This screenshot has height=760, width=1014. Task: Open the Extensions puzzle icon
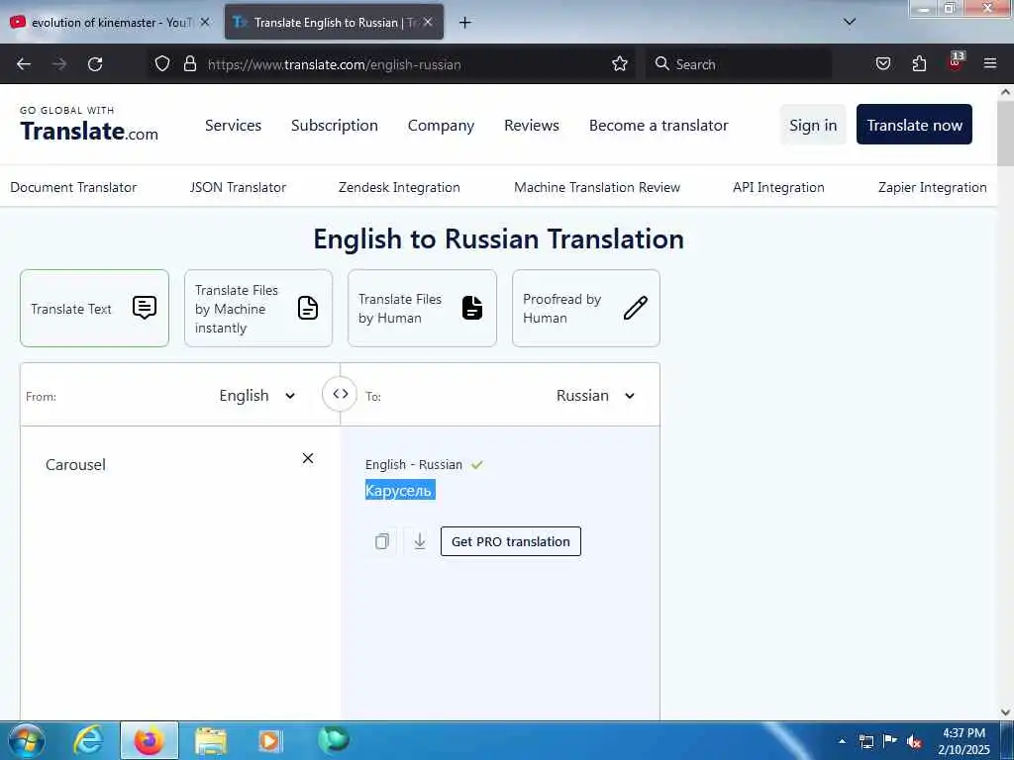click(x=919, y=63)
